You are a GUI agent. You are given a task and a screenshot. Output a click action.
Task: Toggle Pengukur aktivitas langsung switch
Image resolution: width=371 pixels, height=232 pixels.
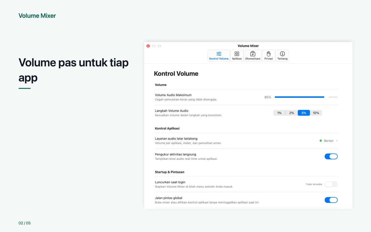(x=331, y=157)
